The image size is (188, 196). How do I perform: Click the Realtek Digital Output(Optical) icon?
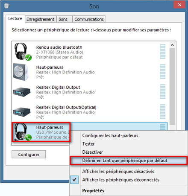[x=22, y=112]
